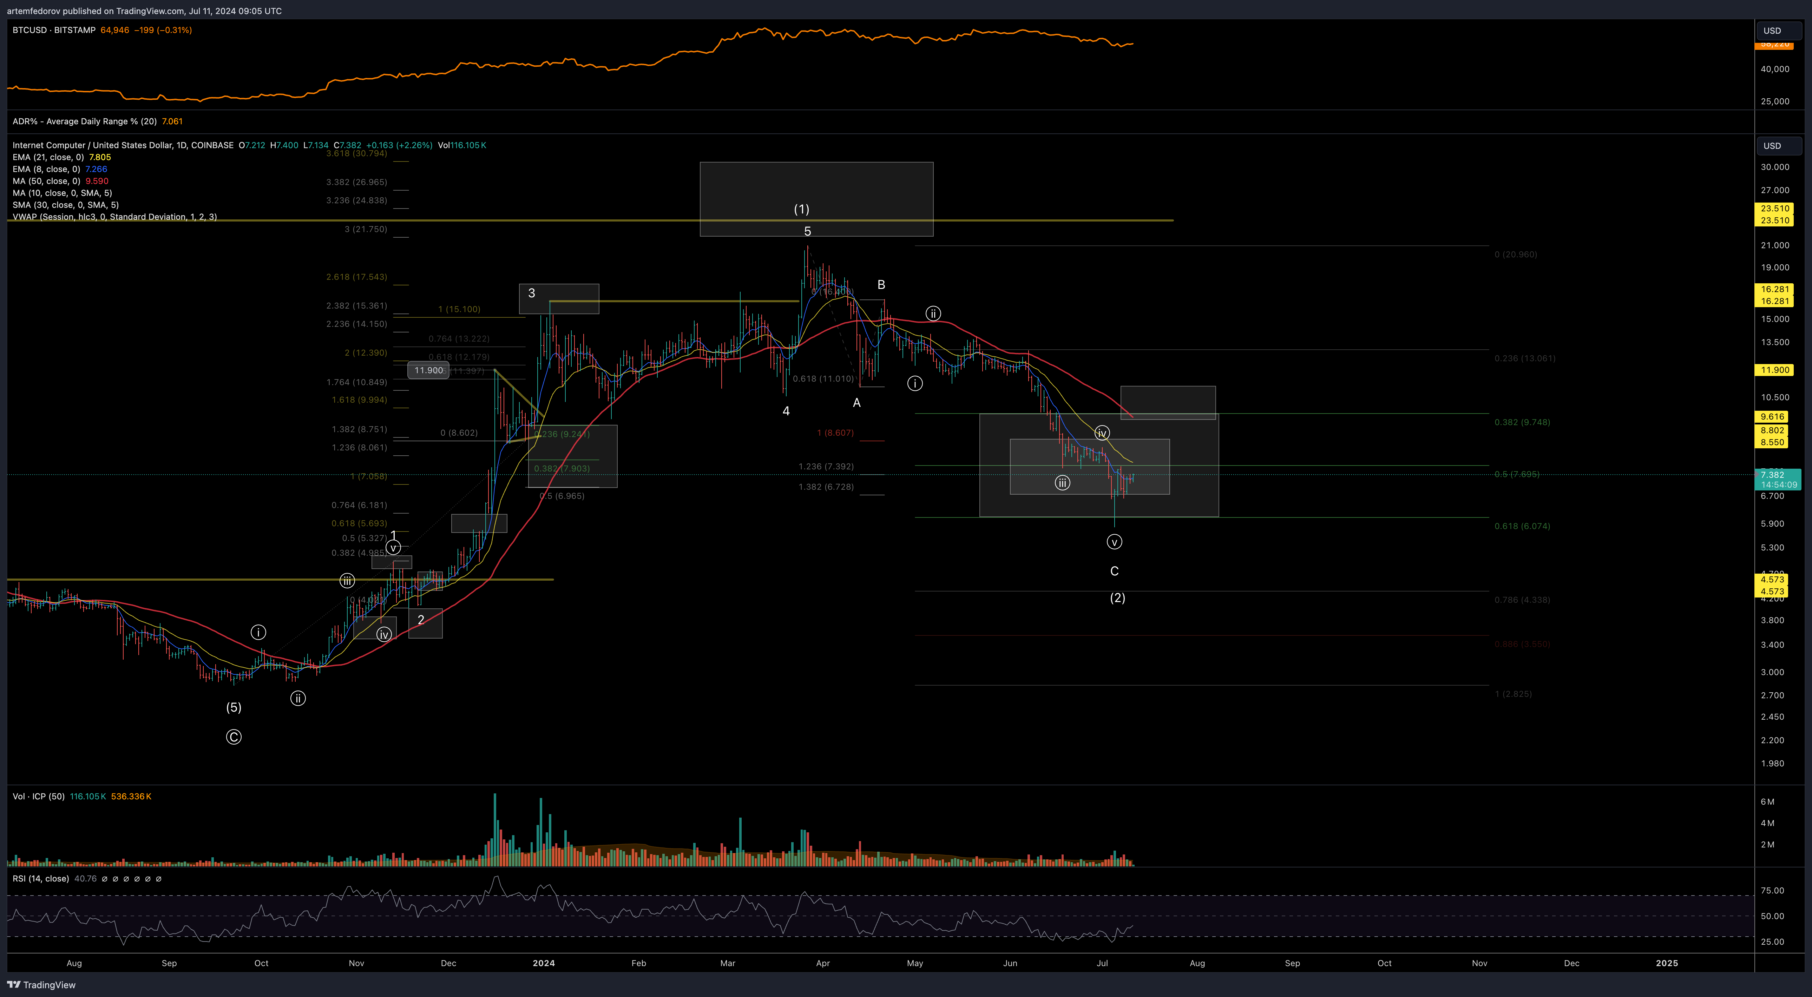This screenshot has width=1812, height=997.
Task: Select the 1.382 (6.728) Fibonacci label
Action: point(827,487)
